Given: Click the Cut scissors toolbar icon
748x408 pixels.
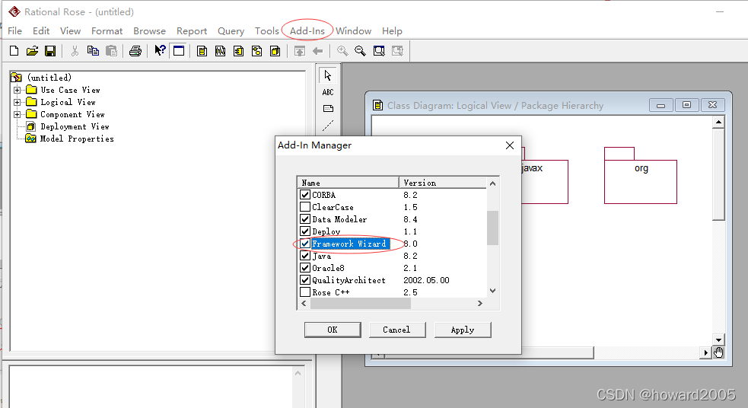Looking at the screenshot, I should (x=75, y=50).
